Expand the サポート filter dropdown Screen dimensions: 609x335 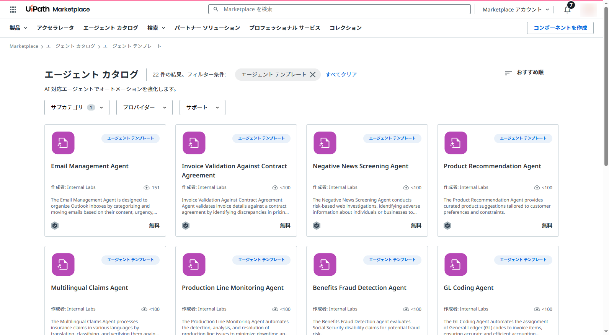[x=202, y=107]
